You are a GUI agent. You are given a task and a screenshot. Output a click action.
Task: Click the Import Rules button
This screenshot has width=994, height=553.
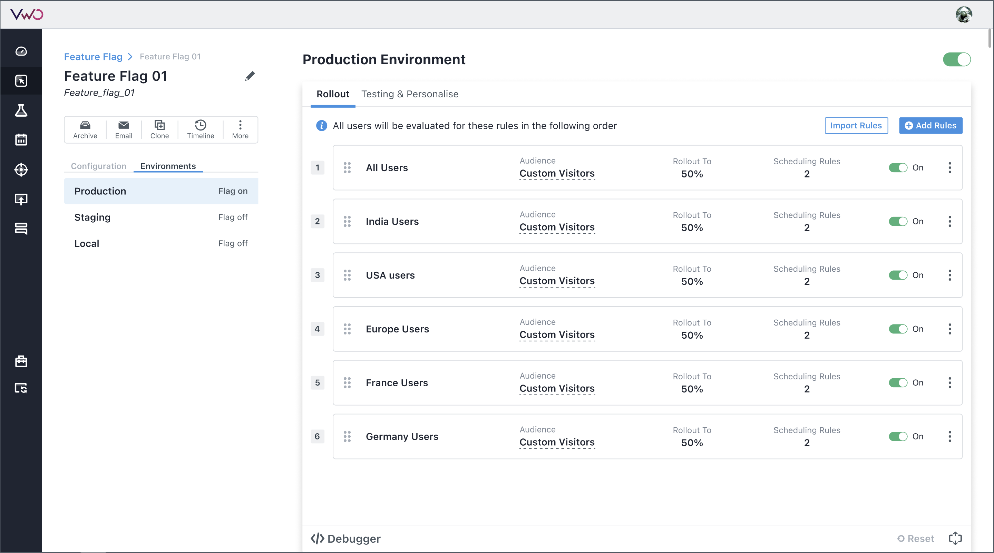pos(856,125)
